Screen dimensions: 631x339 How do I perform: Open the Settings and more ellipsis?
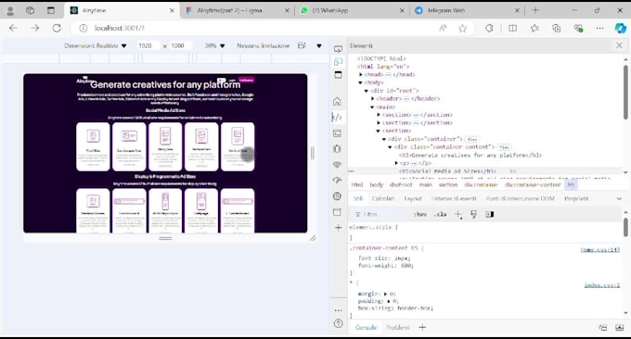(600, 28)
